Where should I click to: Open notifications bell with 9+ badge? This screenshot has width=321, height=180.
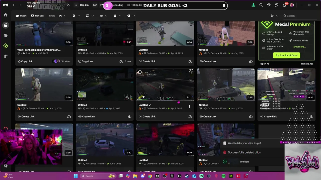pyautogui.click(x=285, y=5)
